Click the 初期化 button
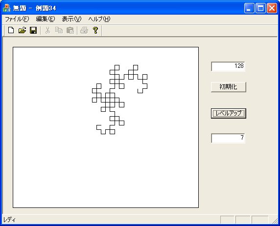The width and height of the screenshot is (280, 226). (x=229, y=87)
